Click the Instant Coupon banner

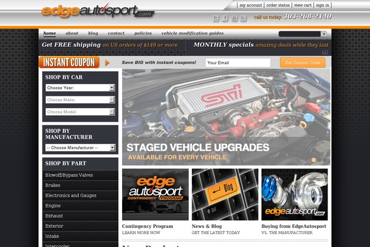pos(69,62)
